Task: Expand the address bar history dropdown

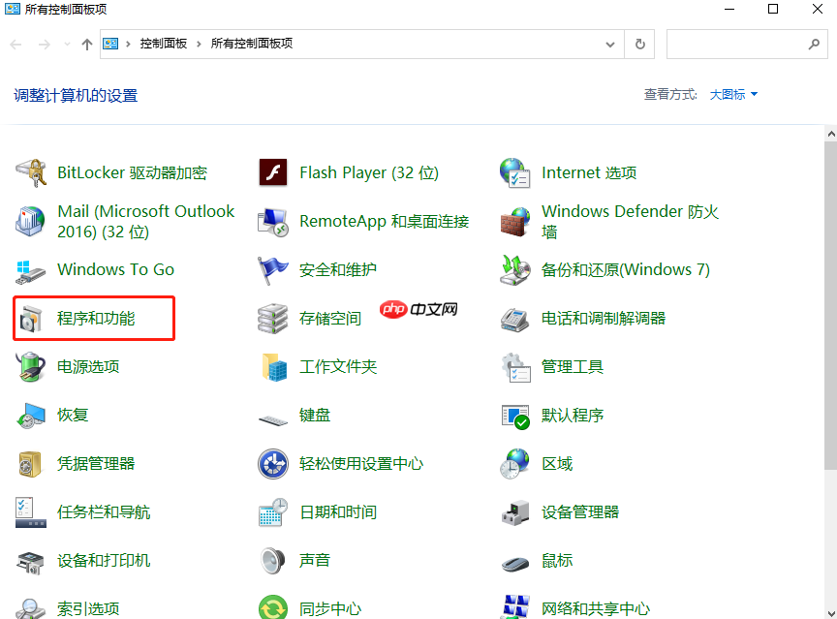Action: click(610, 45)
